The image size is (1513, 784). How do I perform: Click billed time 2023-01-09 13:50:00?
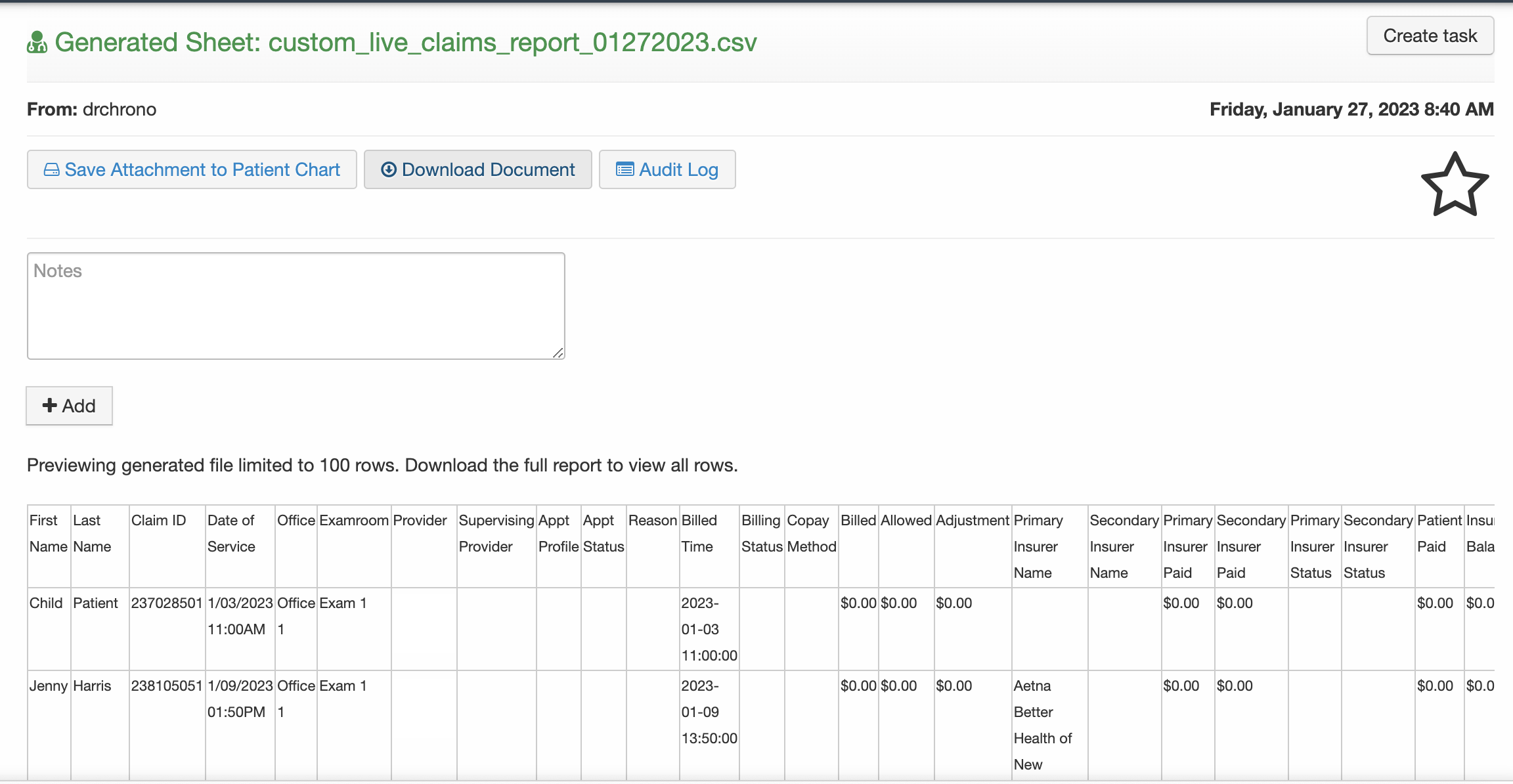[x=709, y=726]
